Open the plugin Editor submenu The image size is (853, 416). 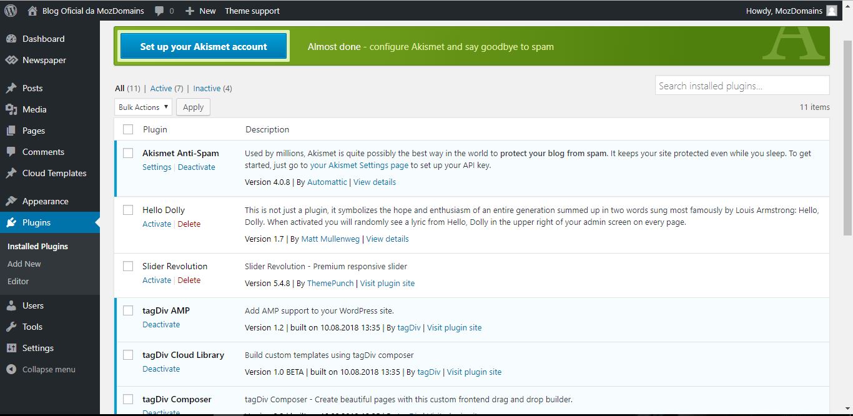[x=18, y=281]
